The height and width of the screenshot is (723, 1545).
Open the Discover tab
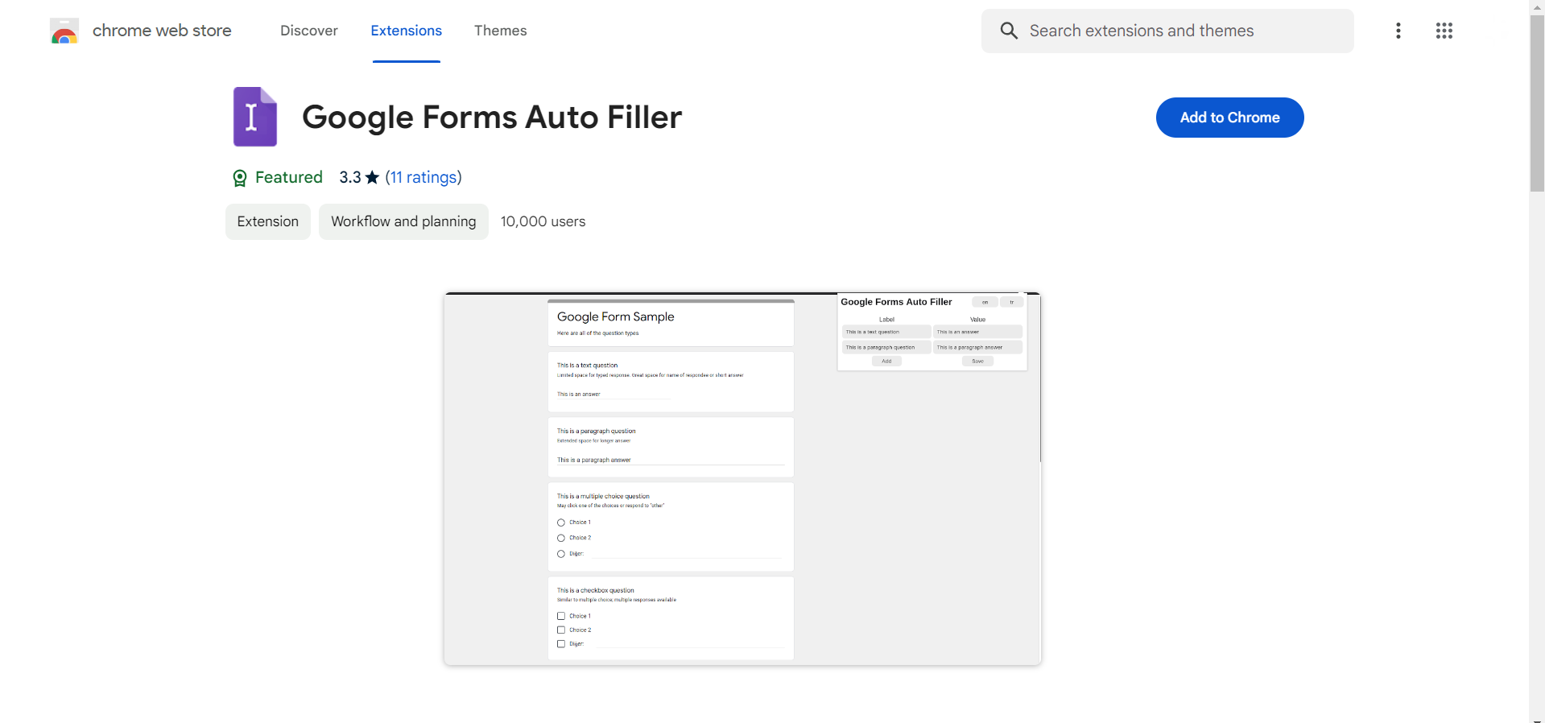[309, 31]
